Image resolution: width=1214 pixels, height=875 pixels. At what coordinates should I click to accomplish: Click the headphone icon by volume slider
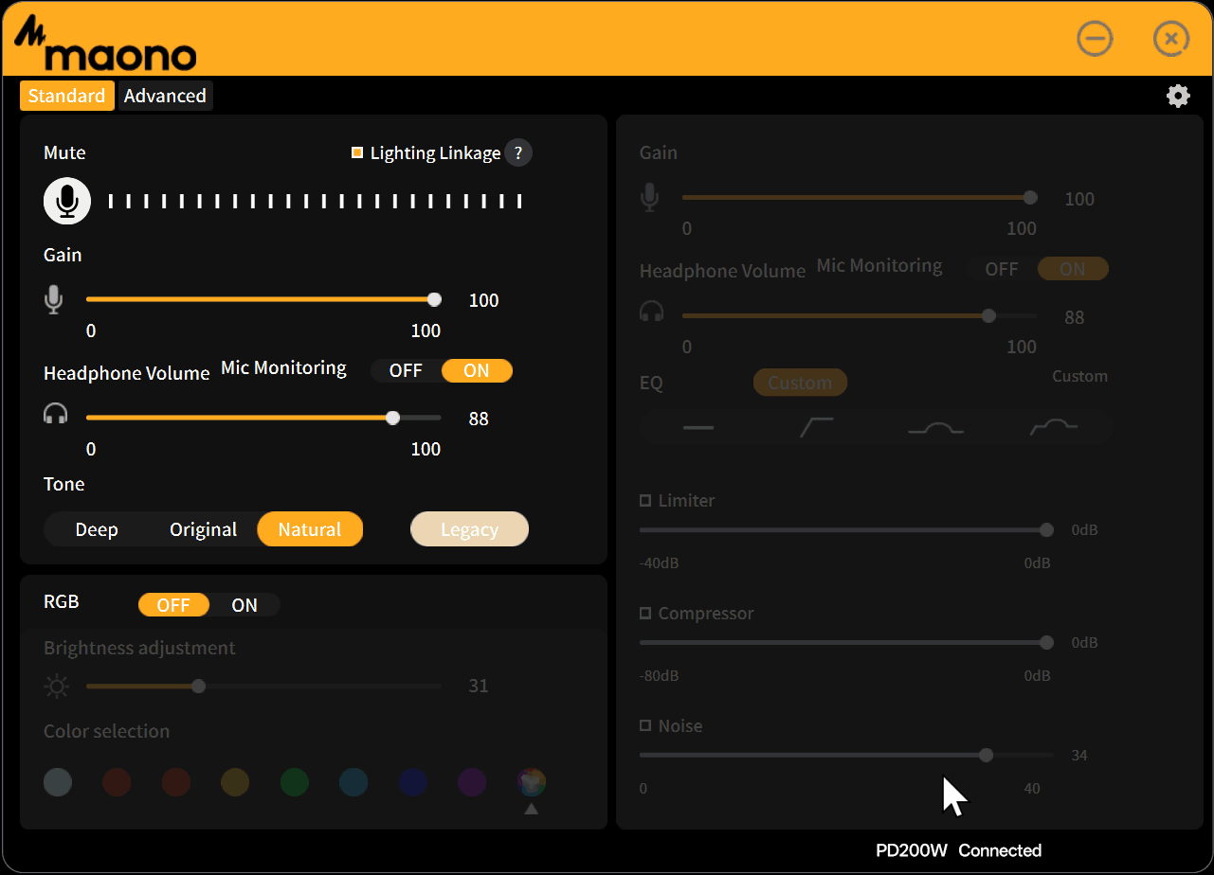[x=56, y=414]
